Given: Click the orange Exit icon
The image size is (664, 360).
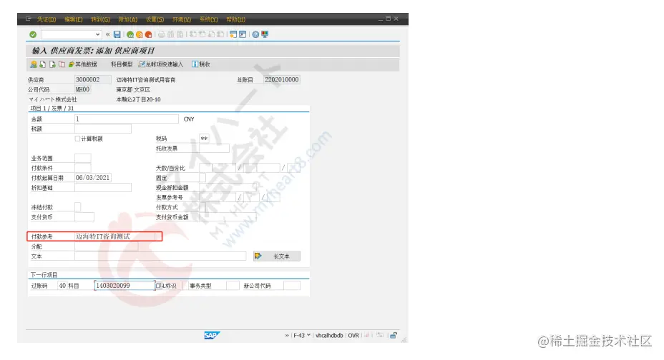Looking at the screenshot, I should pyautogui.click(x=140, y=35).
